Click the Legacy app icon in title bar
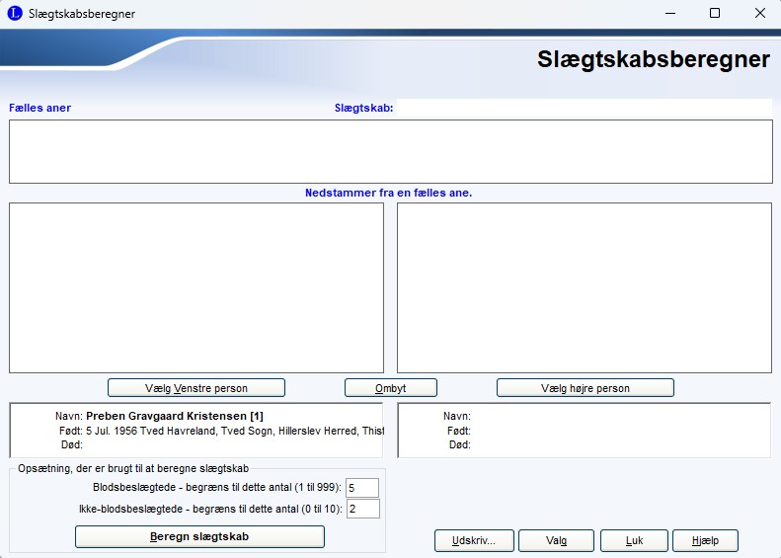Screen dimensions: 781x558 click(15, 14)
